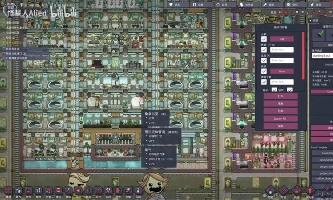The image size is (333, 200).
Task: Open the 实用 (Utilities) build category
Action: 108,191
